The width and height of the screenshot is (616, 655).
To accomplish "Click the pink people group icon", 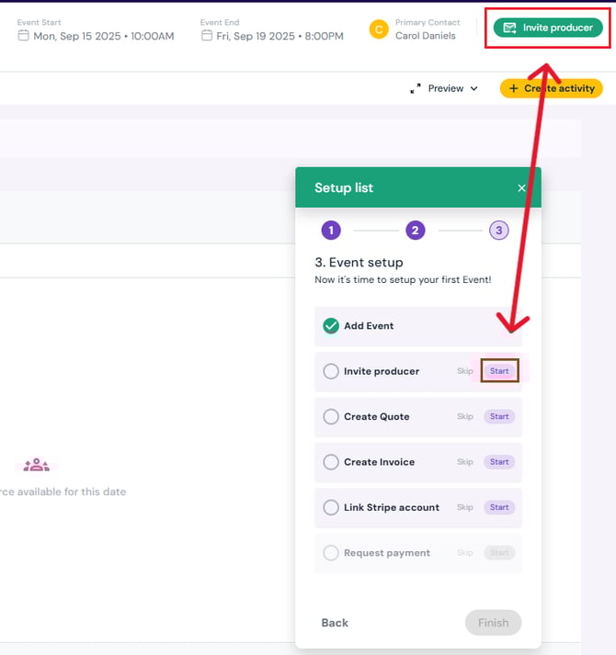I will pyautogui.click(x=37, y=465).
